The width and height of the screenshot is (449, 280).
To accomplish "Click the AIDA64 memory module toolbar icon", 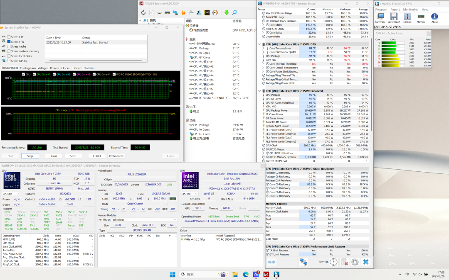I will click(x=168, y=12).
